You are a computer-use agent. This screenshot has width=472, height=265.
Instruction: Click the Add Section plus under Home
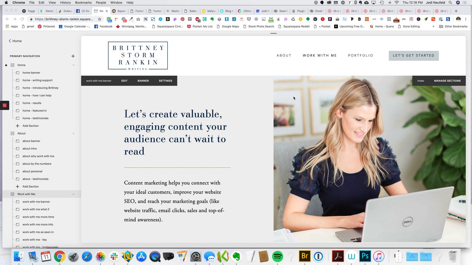tap(17, 126)
